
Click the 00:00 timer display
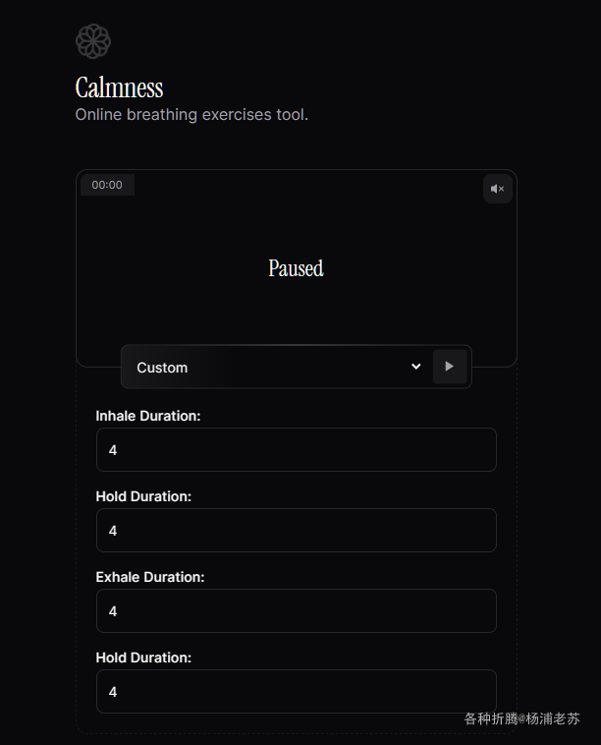(x=107, y=185)
